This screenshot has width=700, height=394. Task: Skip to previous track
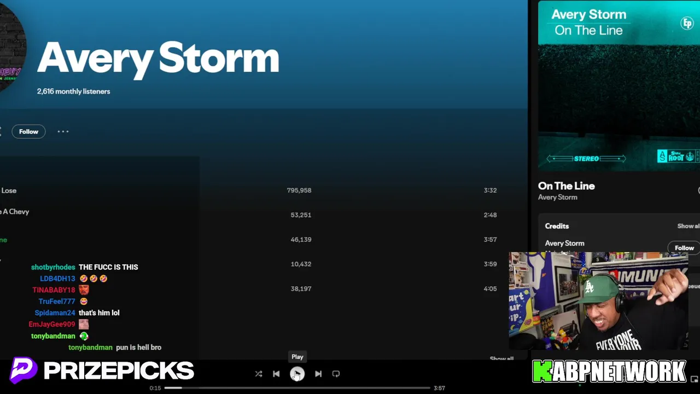[x=276, y=374]
